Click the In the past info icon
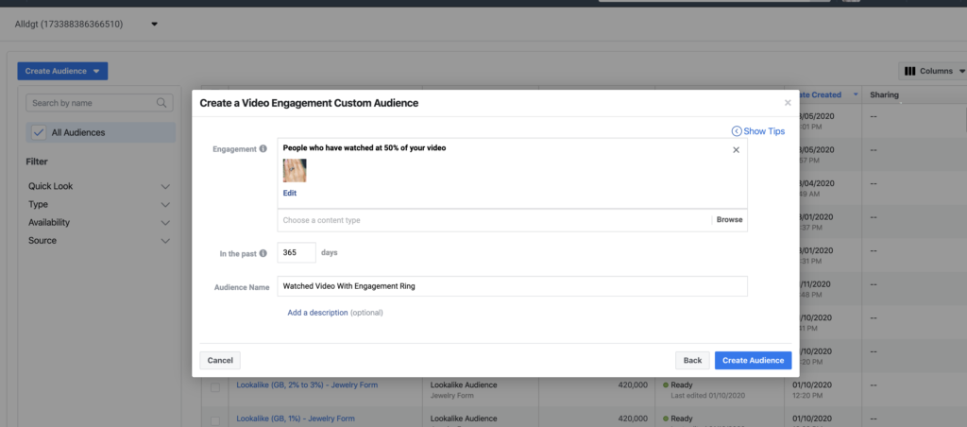This screenshot has width=967, height=427. click(x=263, y=253)
